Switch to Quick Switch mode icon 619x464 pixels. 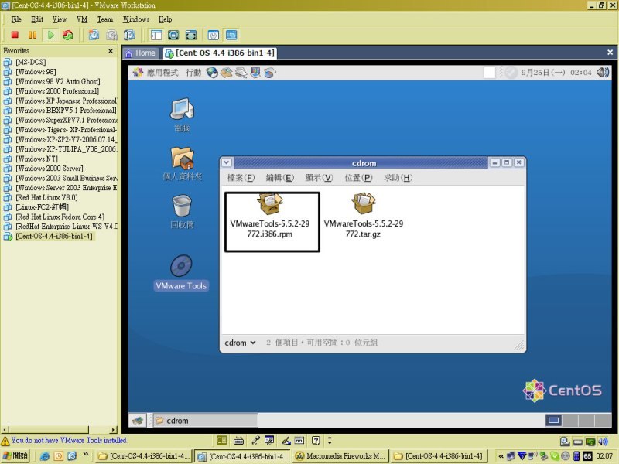click(173, 35)
